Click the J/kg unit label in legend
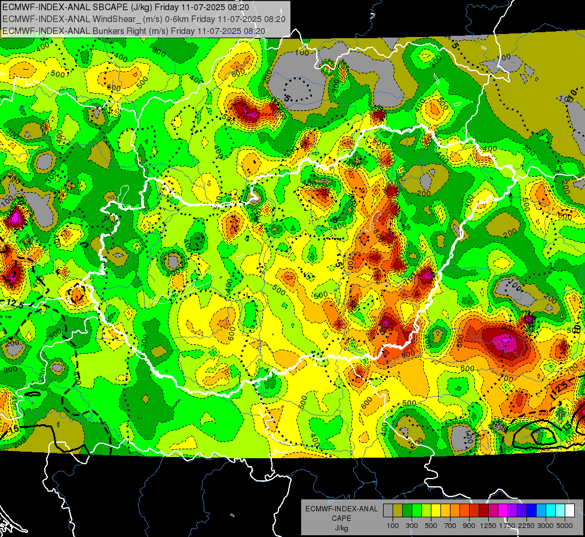 point(341,528)
